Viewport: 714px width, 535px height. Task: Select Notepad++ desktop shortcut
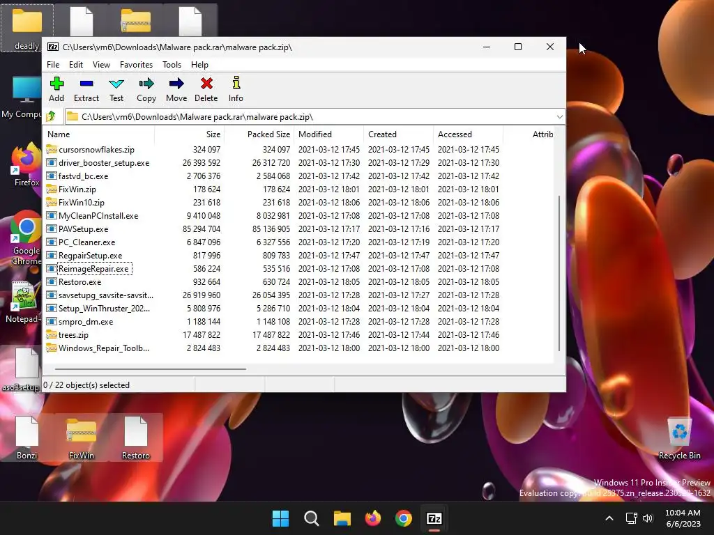click(23, 302)
